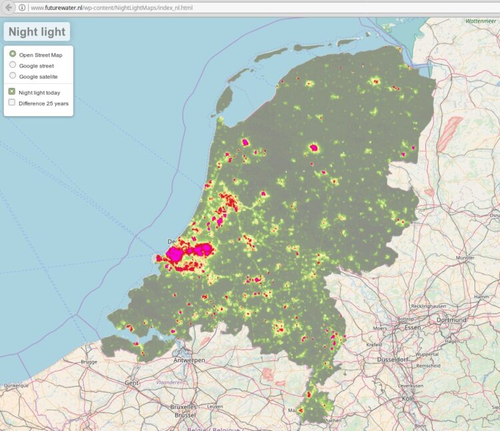Click the Recklinghausen label
Image resolution: width=500 pixels, height=431 pixels.
click(x=428, y=306)
